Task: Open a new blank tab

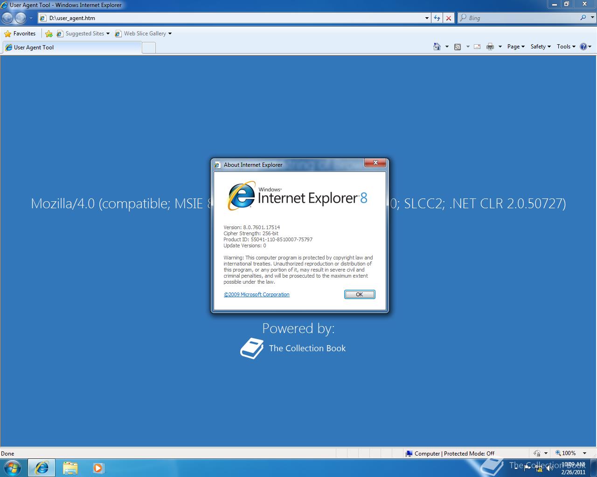Action: point(148,48)
